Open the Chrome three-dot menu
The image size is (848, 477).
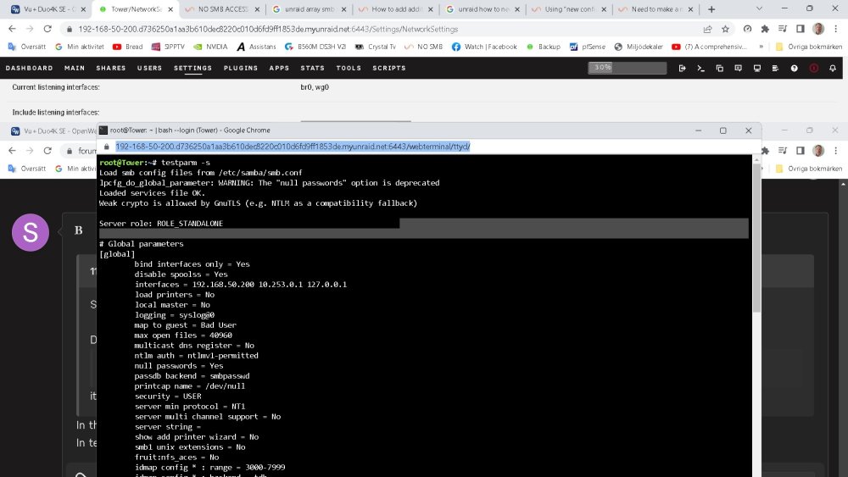click(835, 29)
